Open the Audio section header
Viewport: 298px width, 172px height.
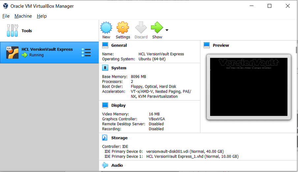117,165
